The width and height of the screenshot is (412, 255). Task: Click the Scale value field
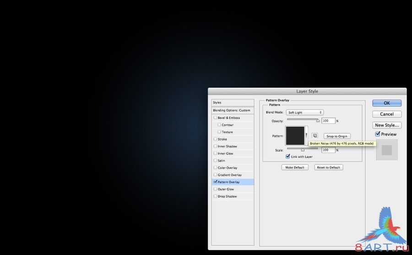click(328, 150)
